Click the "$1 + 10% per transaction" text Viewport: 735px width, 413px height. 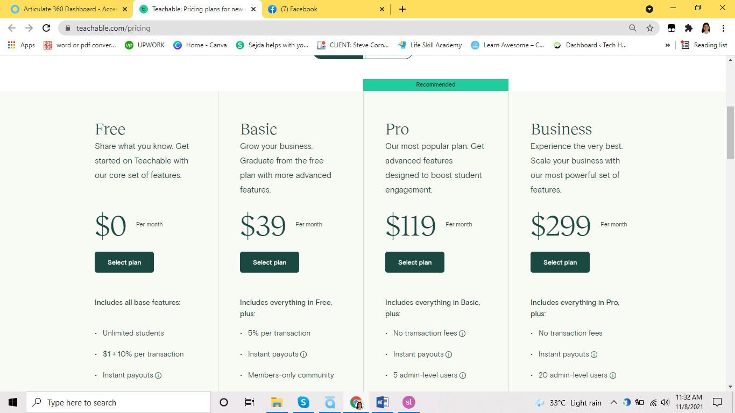tap(143, 354)
